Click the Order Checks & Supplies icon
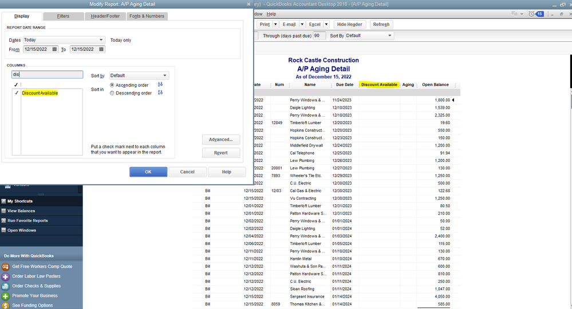This screenshot has width=572, height=309. coord(5,286)
